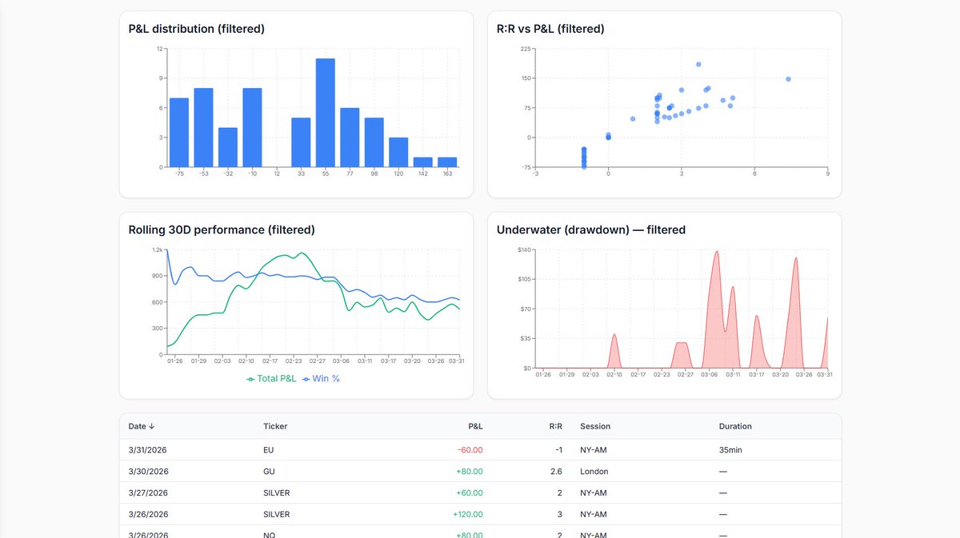Toggle the Total P&L legend series

pos(272,379)
